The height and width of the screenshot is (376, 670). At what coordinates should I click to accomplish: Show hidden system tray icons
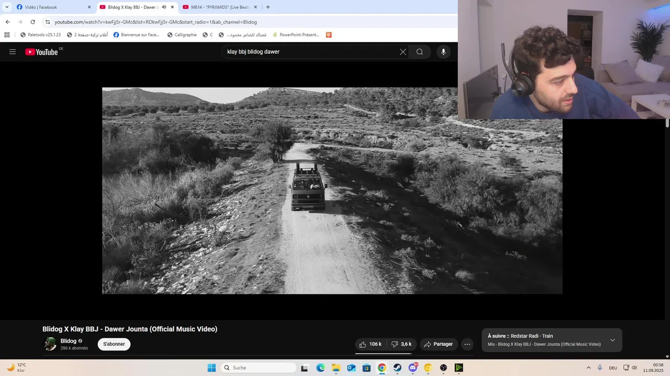(588, 368)
